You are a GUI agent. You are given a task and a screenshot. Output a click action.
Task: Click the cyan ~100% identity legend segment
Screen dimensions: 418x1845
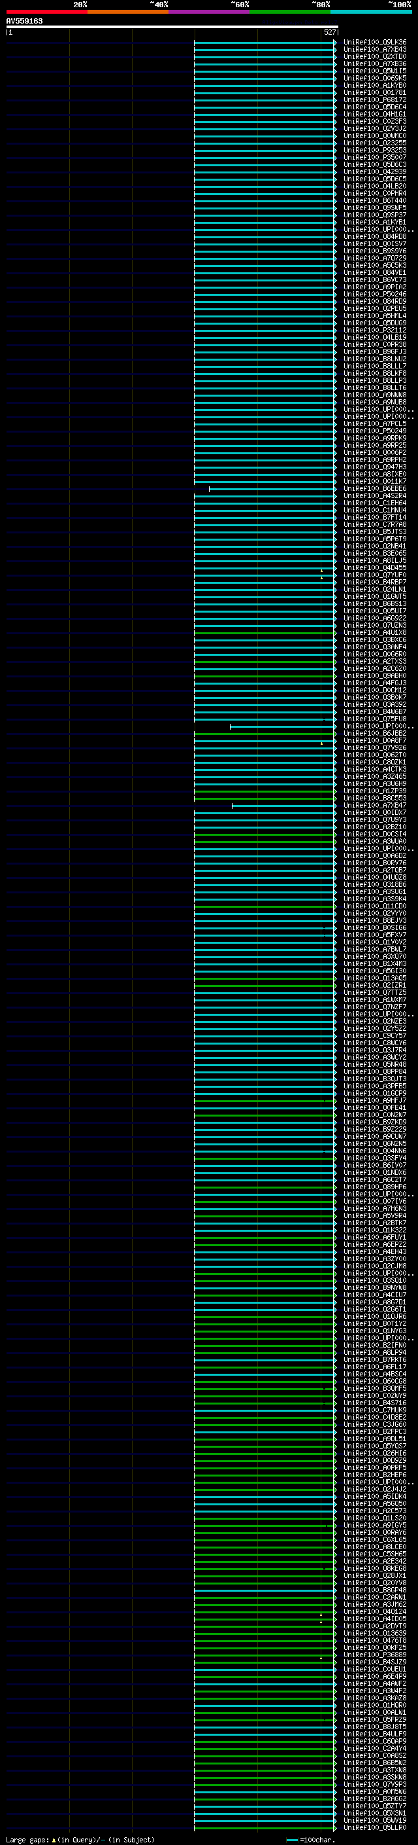(x=372, y=12)
